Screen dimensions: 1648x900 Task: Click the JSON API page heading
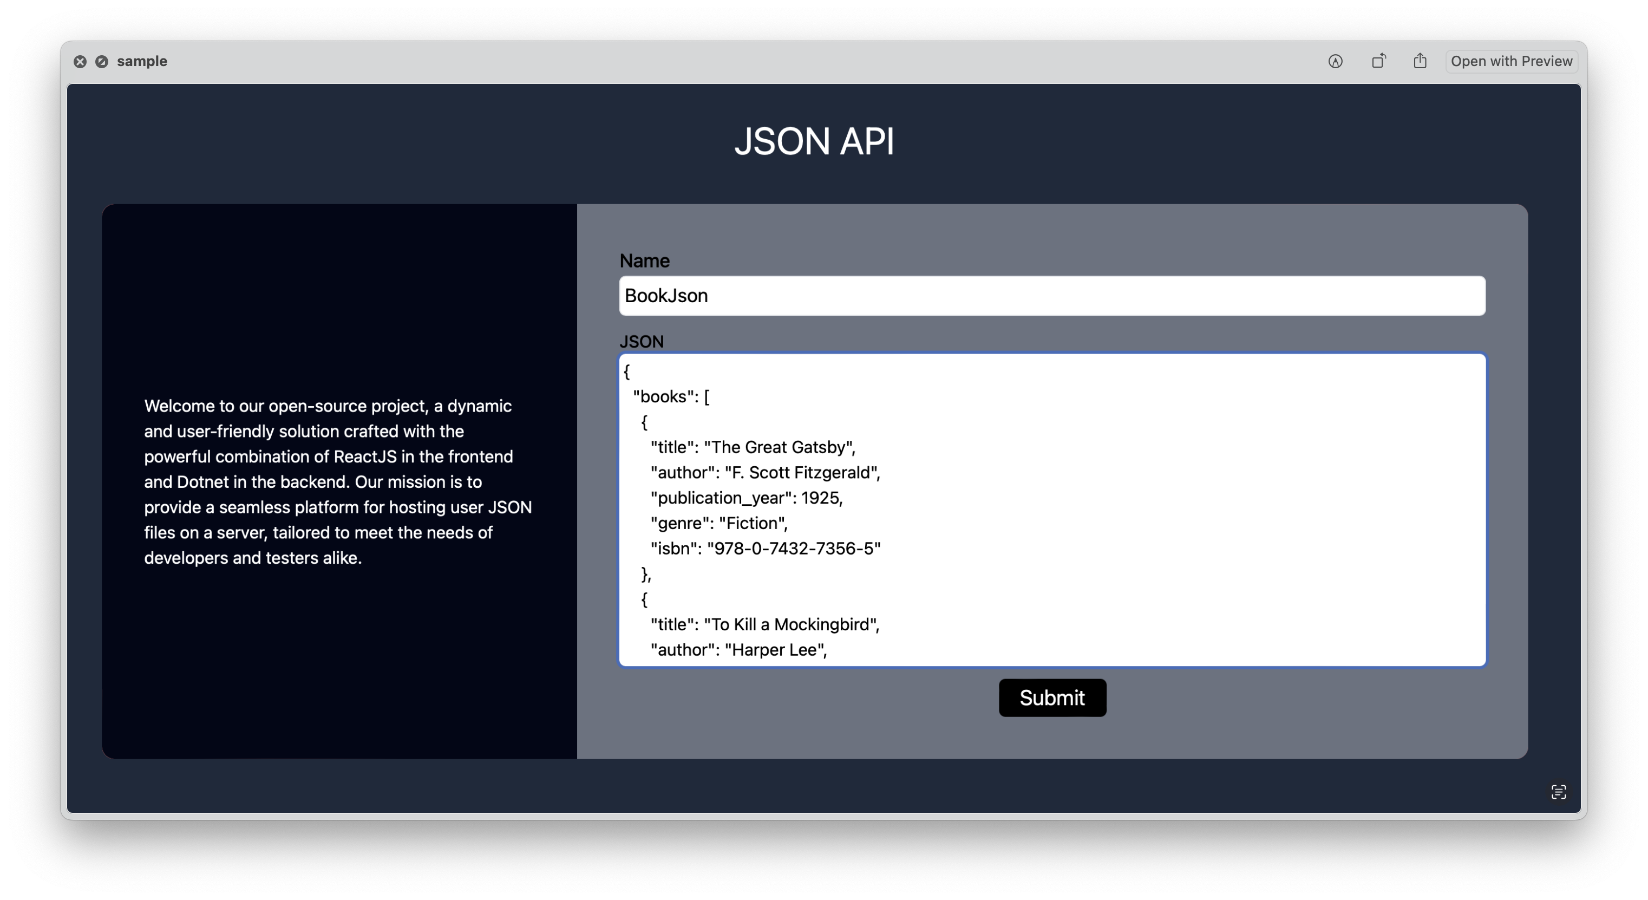pos(814,141)
